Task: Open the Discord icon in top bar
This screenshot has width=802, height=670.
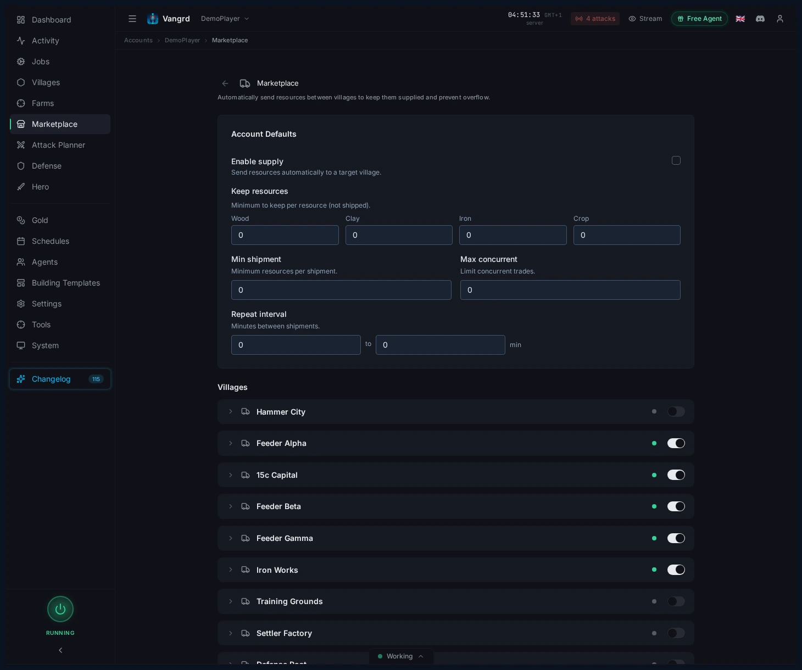Action: [760, 19]
